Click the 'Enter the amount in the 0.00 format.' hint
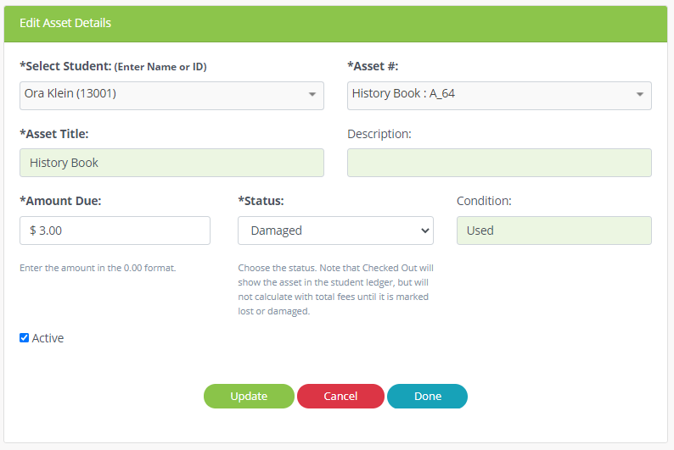Image resolution: width=674 pixels, height=450 pixels. pyautogui.click(x=98, y=268)
